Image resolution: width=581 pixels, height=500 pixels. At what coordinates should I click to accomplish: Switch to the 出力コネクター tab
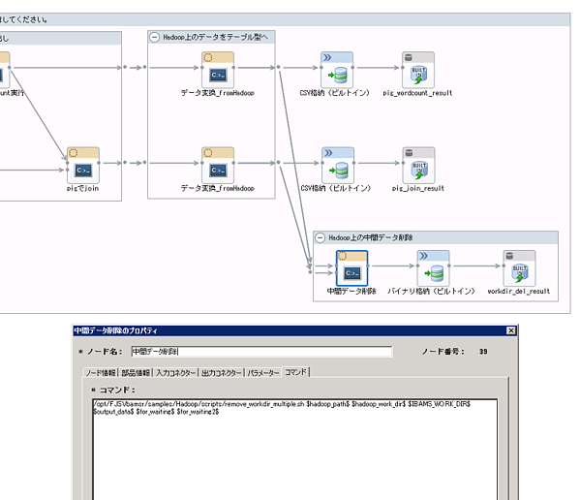tap(221, 373)
